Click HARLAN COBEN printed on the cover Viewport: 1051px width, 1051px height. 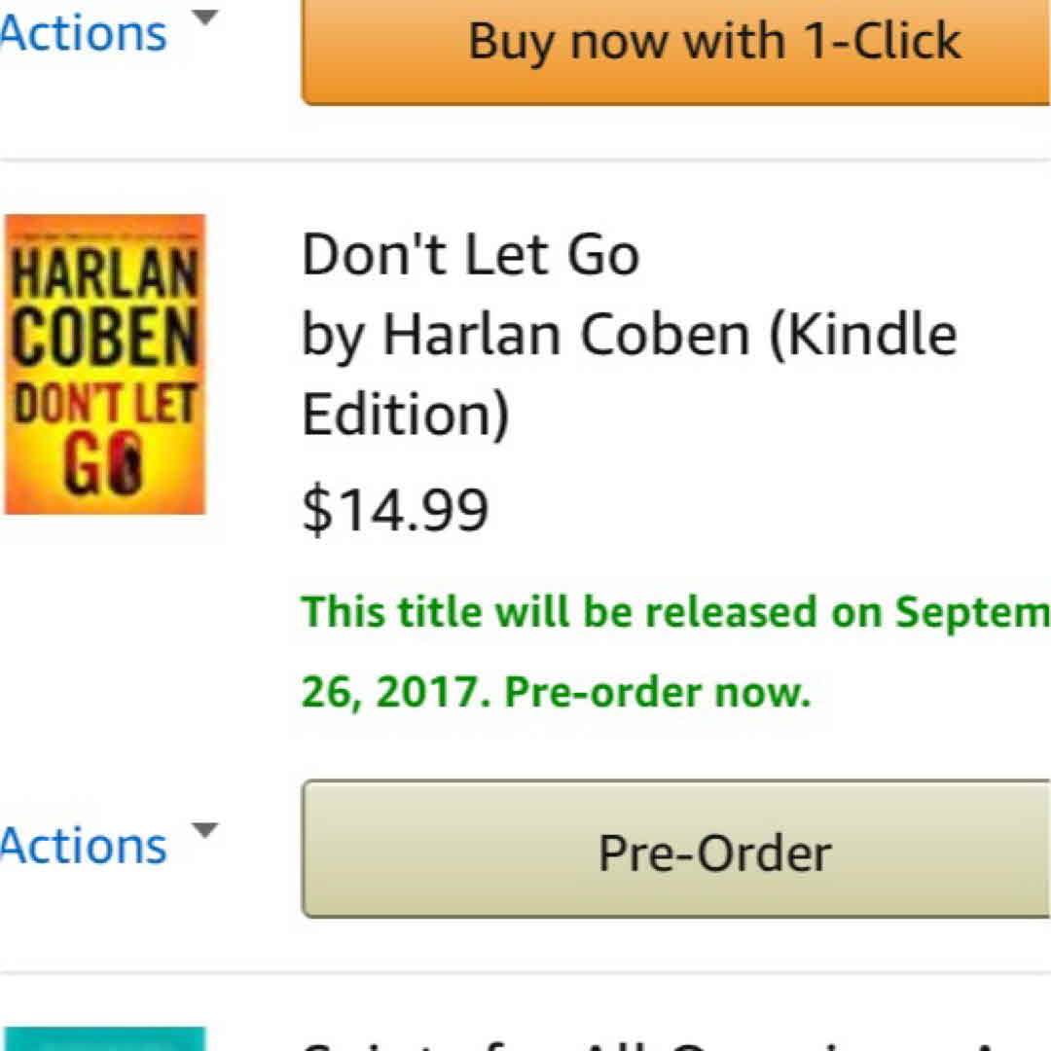click(105, 310)
